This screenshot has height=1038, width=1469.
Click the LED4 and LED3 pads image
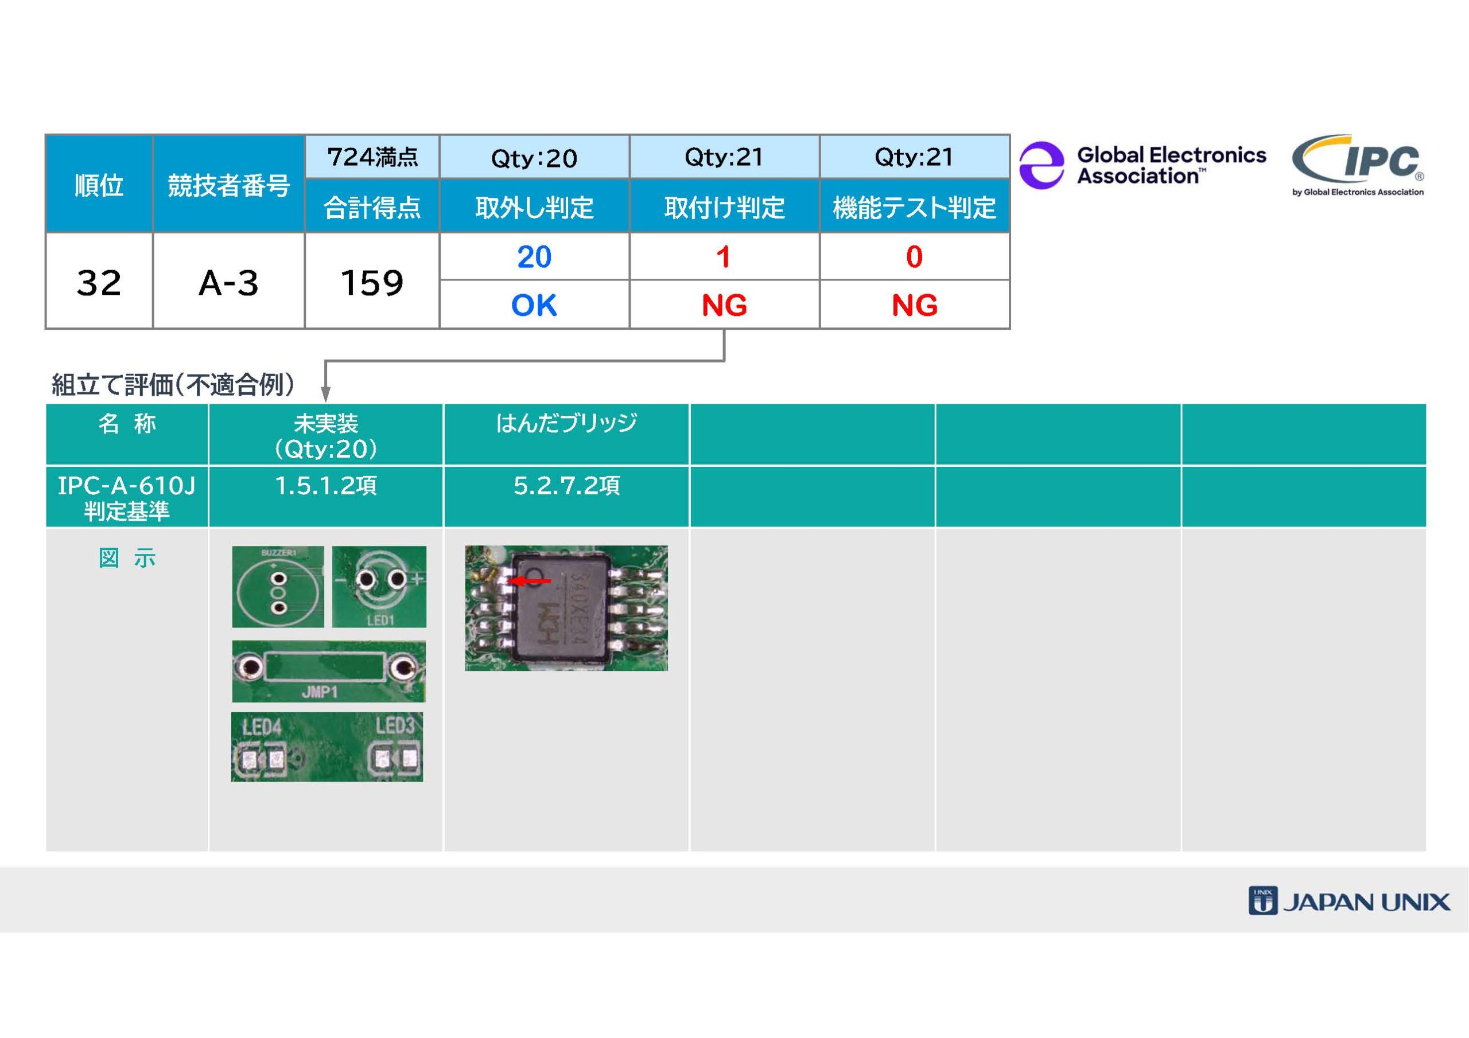click(x=327, y=746)
